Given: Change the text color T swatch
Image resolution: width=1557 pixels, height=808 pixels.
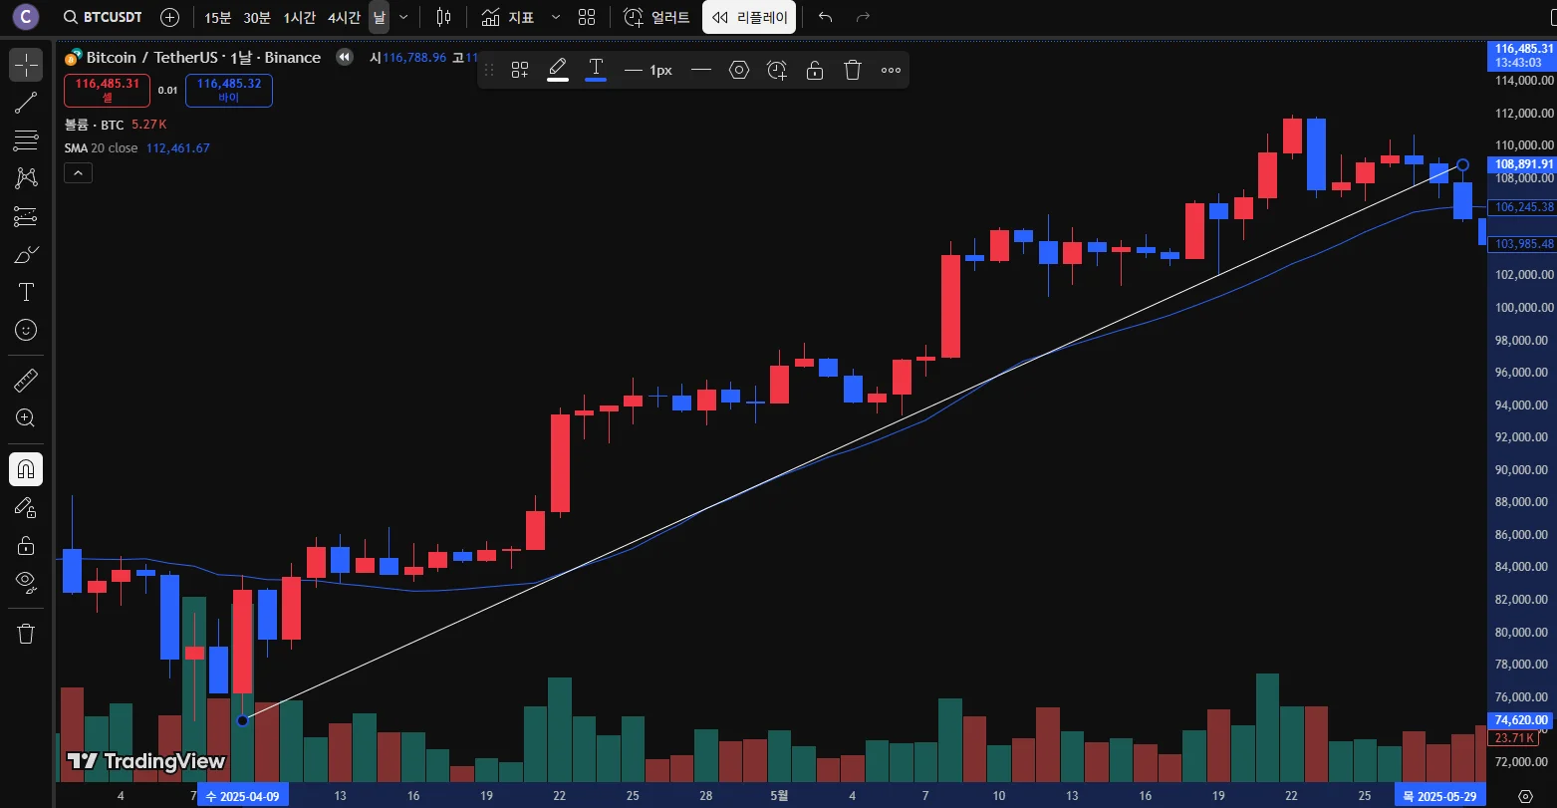Looking at the screenshot, I should click(596, 70).
